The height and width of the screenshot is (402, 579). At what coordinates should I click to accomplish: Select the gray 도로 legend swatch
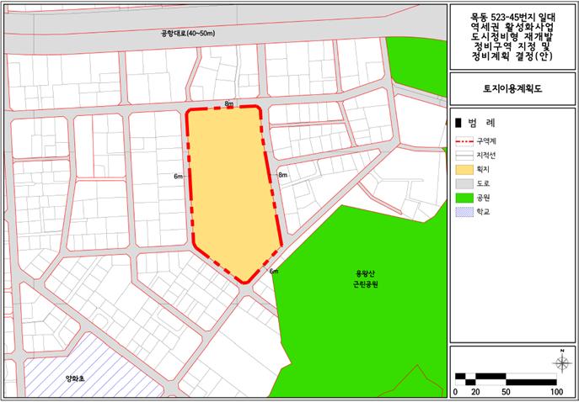click(463, 183)
